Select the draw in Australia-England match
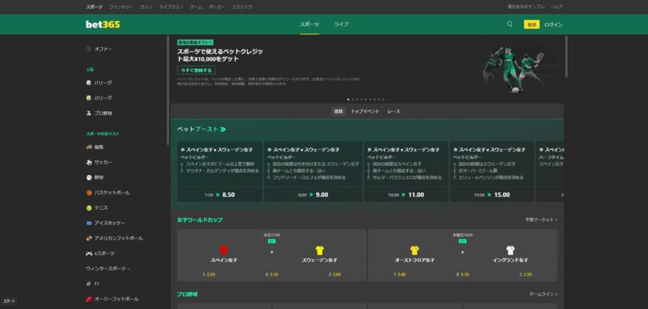Screen dimensions: 648x309 point(462,274)
